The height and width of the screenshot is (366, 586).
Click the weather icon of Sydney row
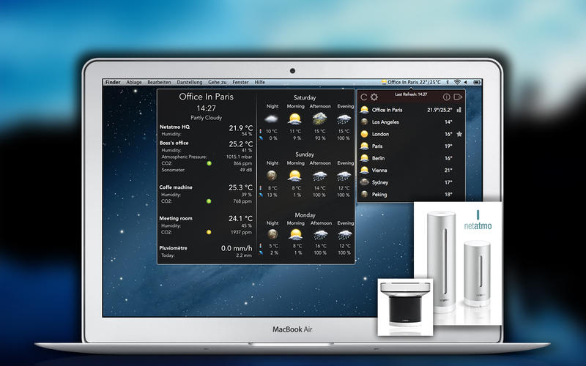click(364, 182)
